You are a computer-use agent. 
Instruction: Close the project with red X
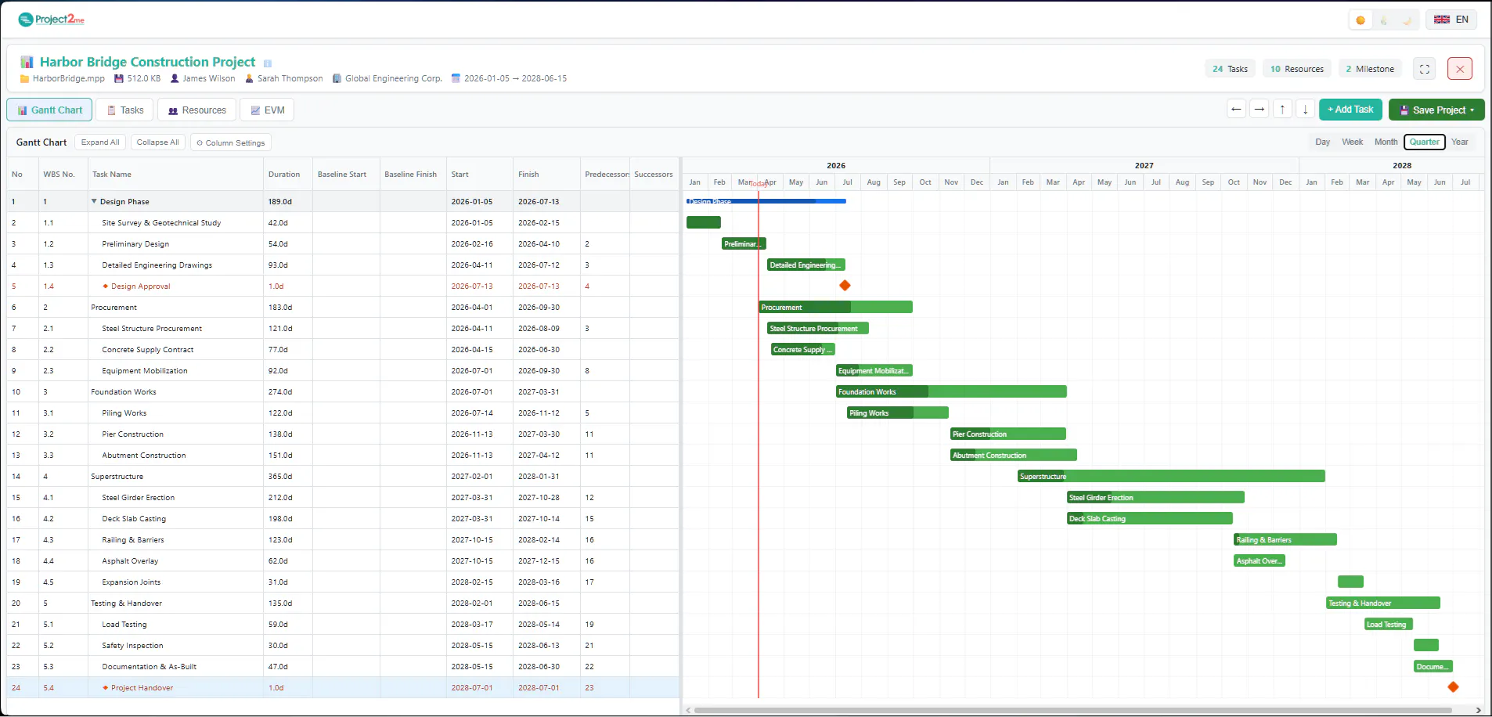coord(1460,69)
